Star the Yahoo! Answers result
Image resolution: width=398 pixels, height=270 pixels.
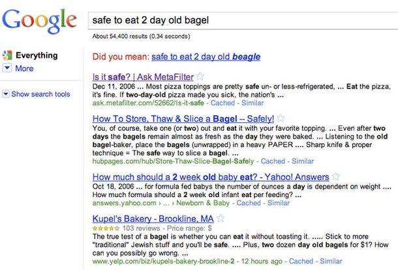(336, 176)
